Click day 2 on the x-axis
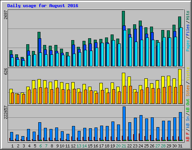Screen dimensions: 192x150 pos(18,146)
